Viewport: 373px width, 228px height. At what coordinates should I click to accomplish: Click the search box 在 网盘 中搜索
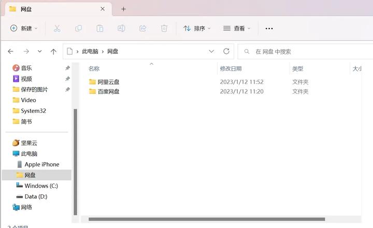click(306, 51)
